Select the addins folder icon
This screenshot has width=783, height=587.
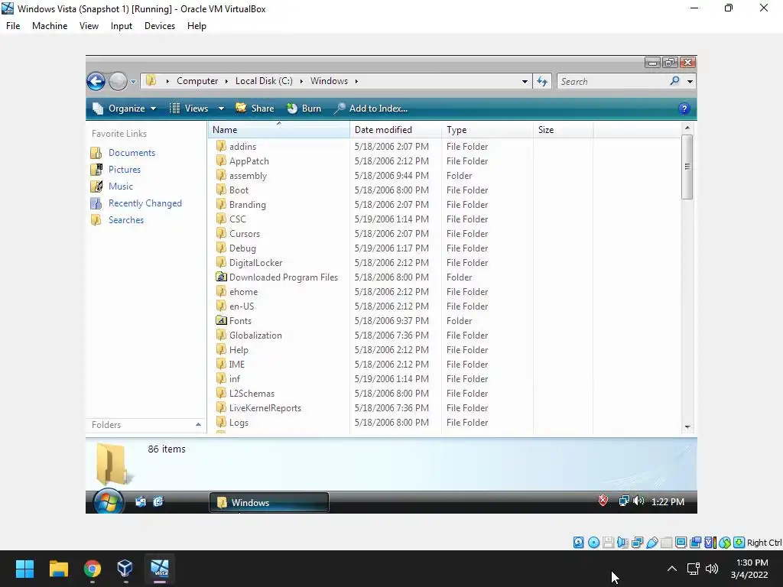(221, 146)
